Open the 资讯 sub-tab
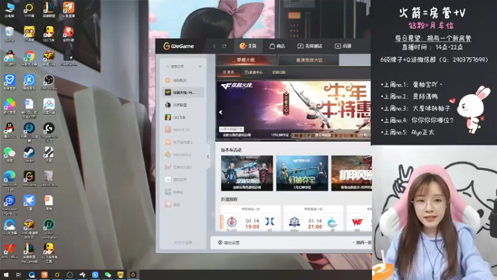The width and height of the screenshot is (497, 280). (228, 72)
